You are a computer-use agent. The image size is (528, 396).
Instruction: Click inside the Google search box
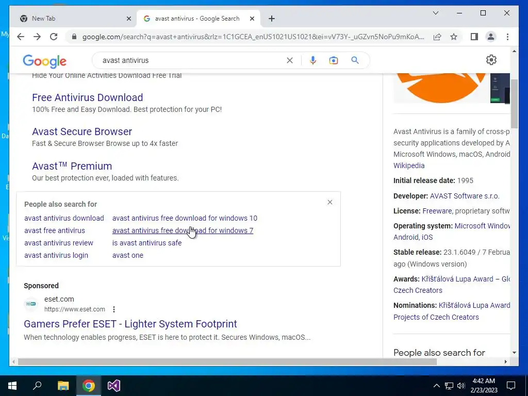[192, 60]
